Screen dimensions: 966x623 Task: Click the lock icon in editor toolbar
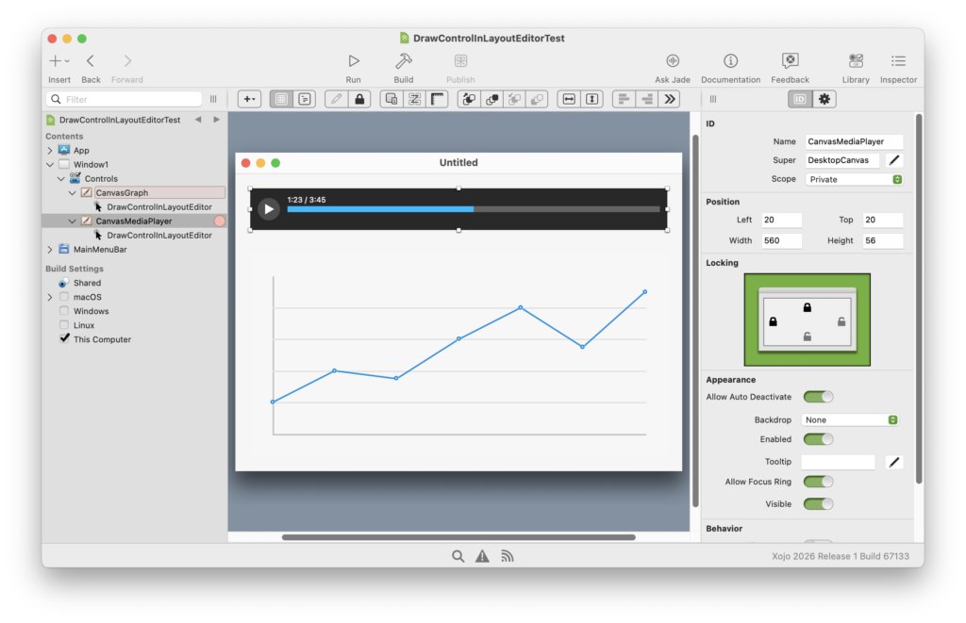pyautogui.click(x=358, y=99)
